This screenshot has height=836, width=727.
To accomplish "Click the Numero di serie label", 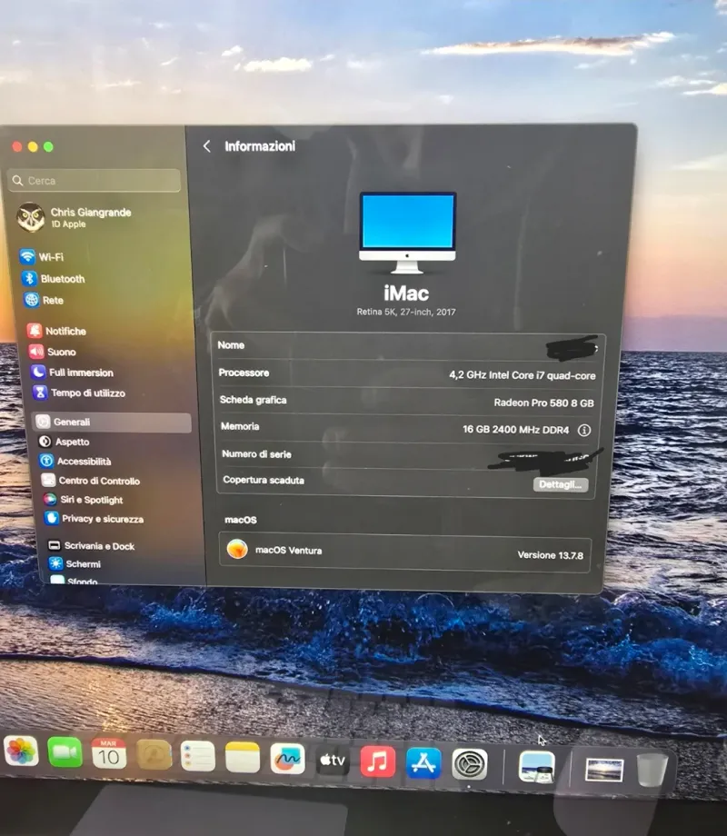I will (256, 453).
